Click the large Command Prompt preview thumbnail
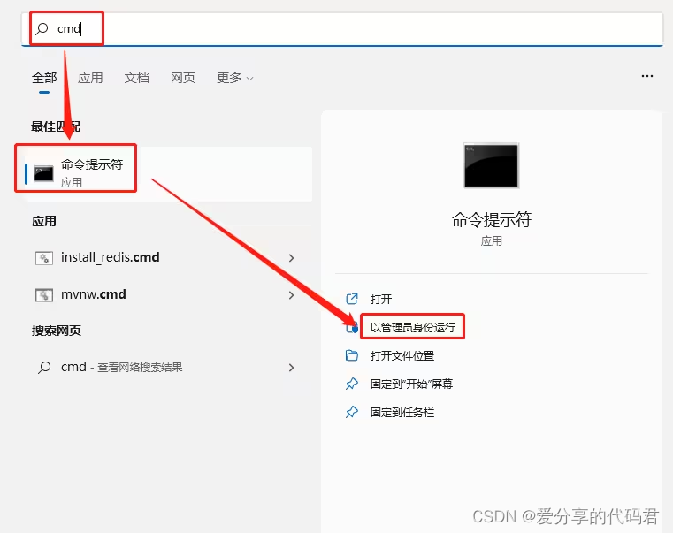Image resolution: width=673 pixels, height=533 pixels. (491, 165)
